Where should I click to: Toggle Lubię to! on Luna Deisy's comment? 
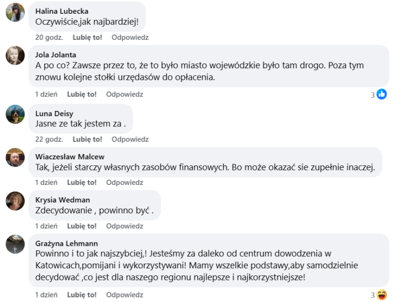point(87,139)
